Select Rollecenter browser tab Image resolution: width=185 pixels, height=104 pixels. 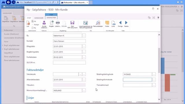[74, 2]
